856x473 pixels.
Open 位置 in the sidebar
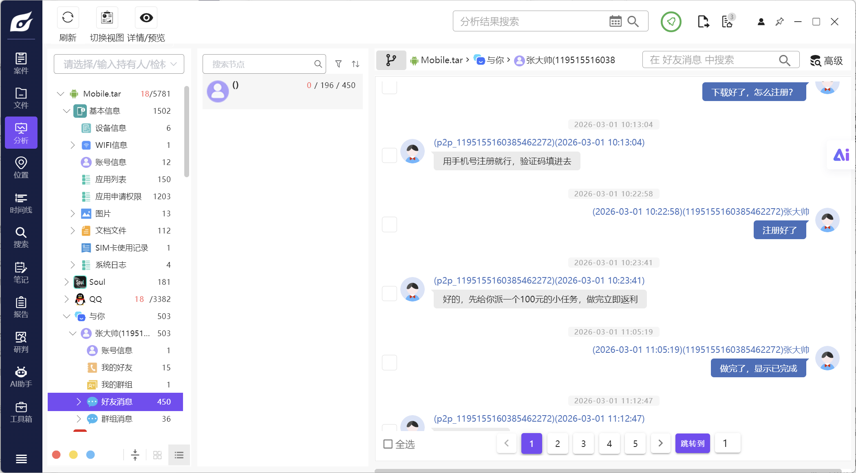pos(21,168)
